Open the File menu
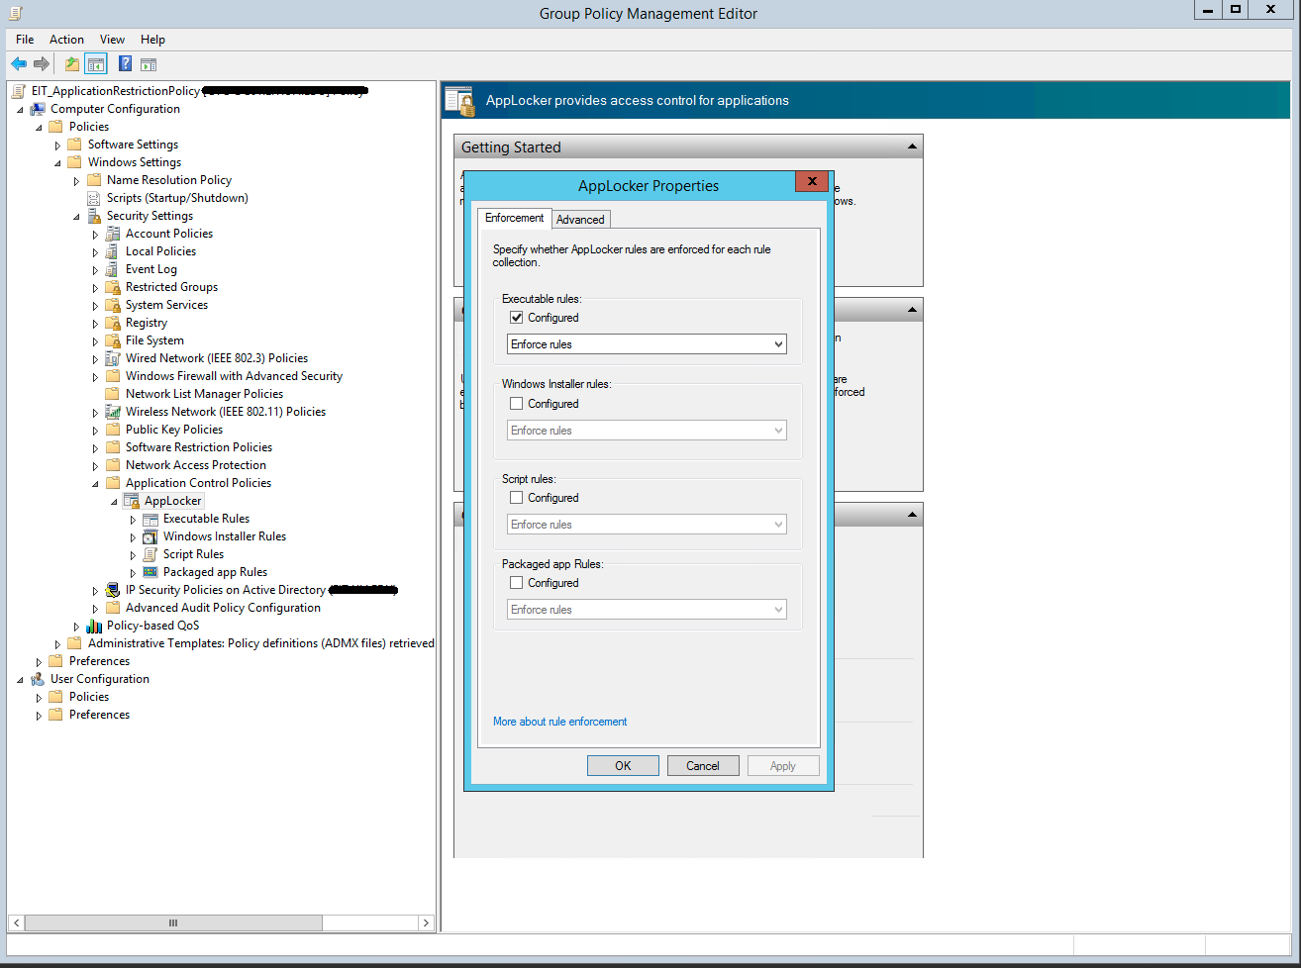This screenshot has width=1301, height=968. 25,40
